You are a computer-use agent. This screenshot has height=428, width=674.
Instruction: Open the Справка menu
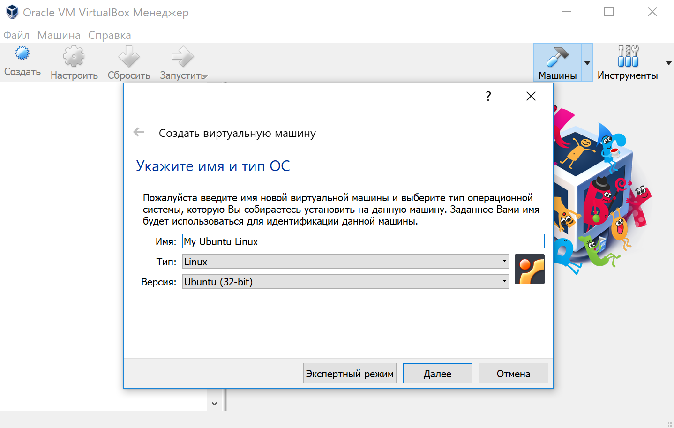(109, 35)
